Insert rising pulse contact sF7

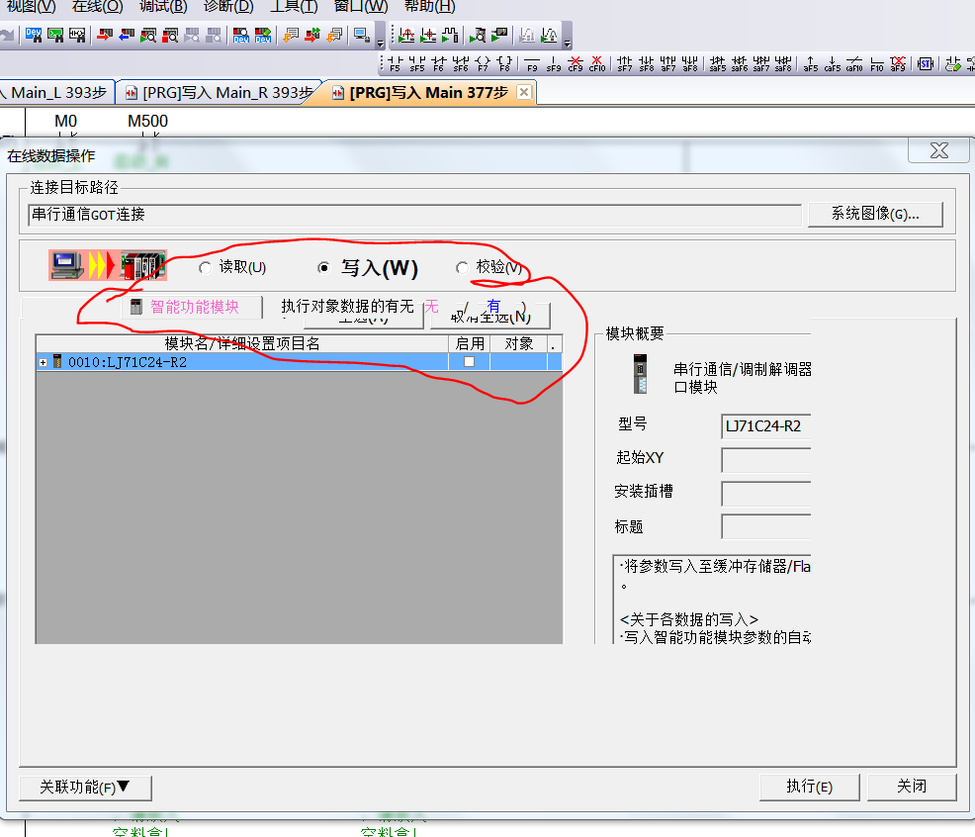[624, 63]
